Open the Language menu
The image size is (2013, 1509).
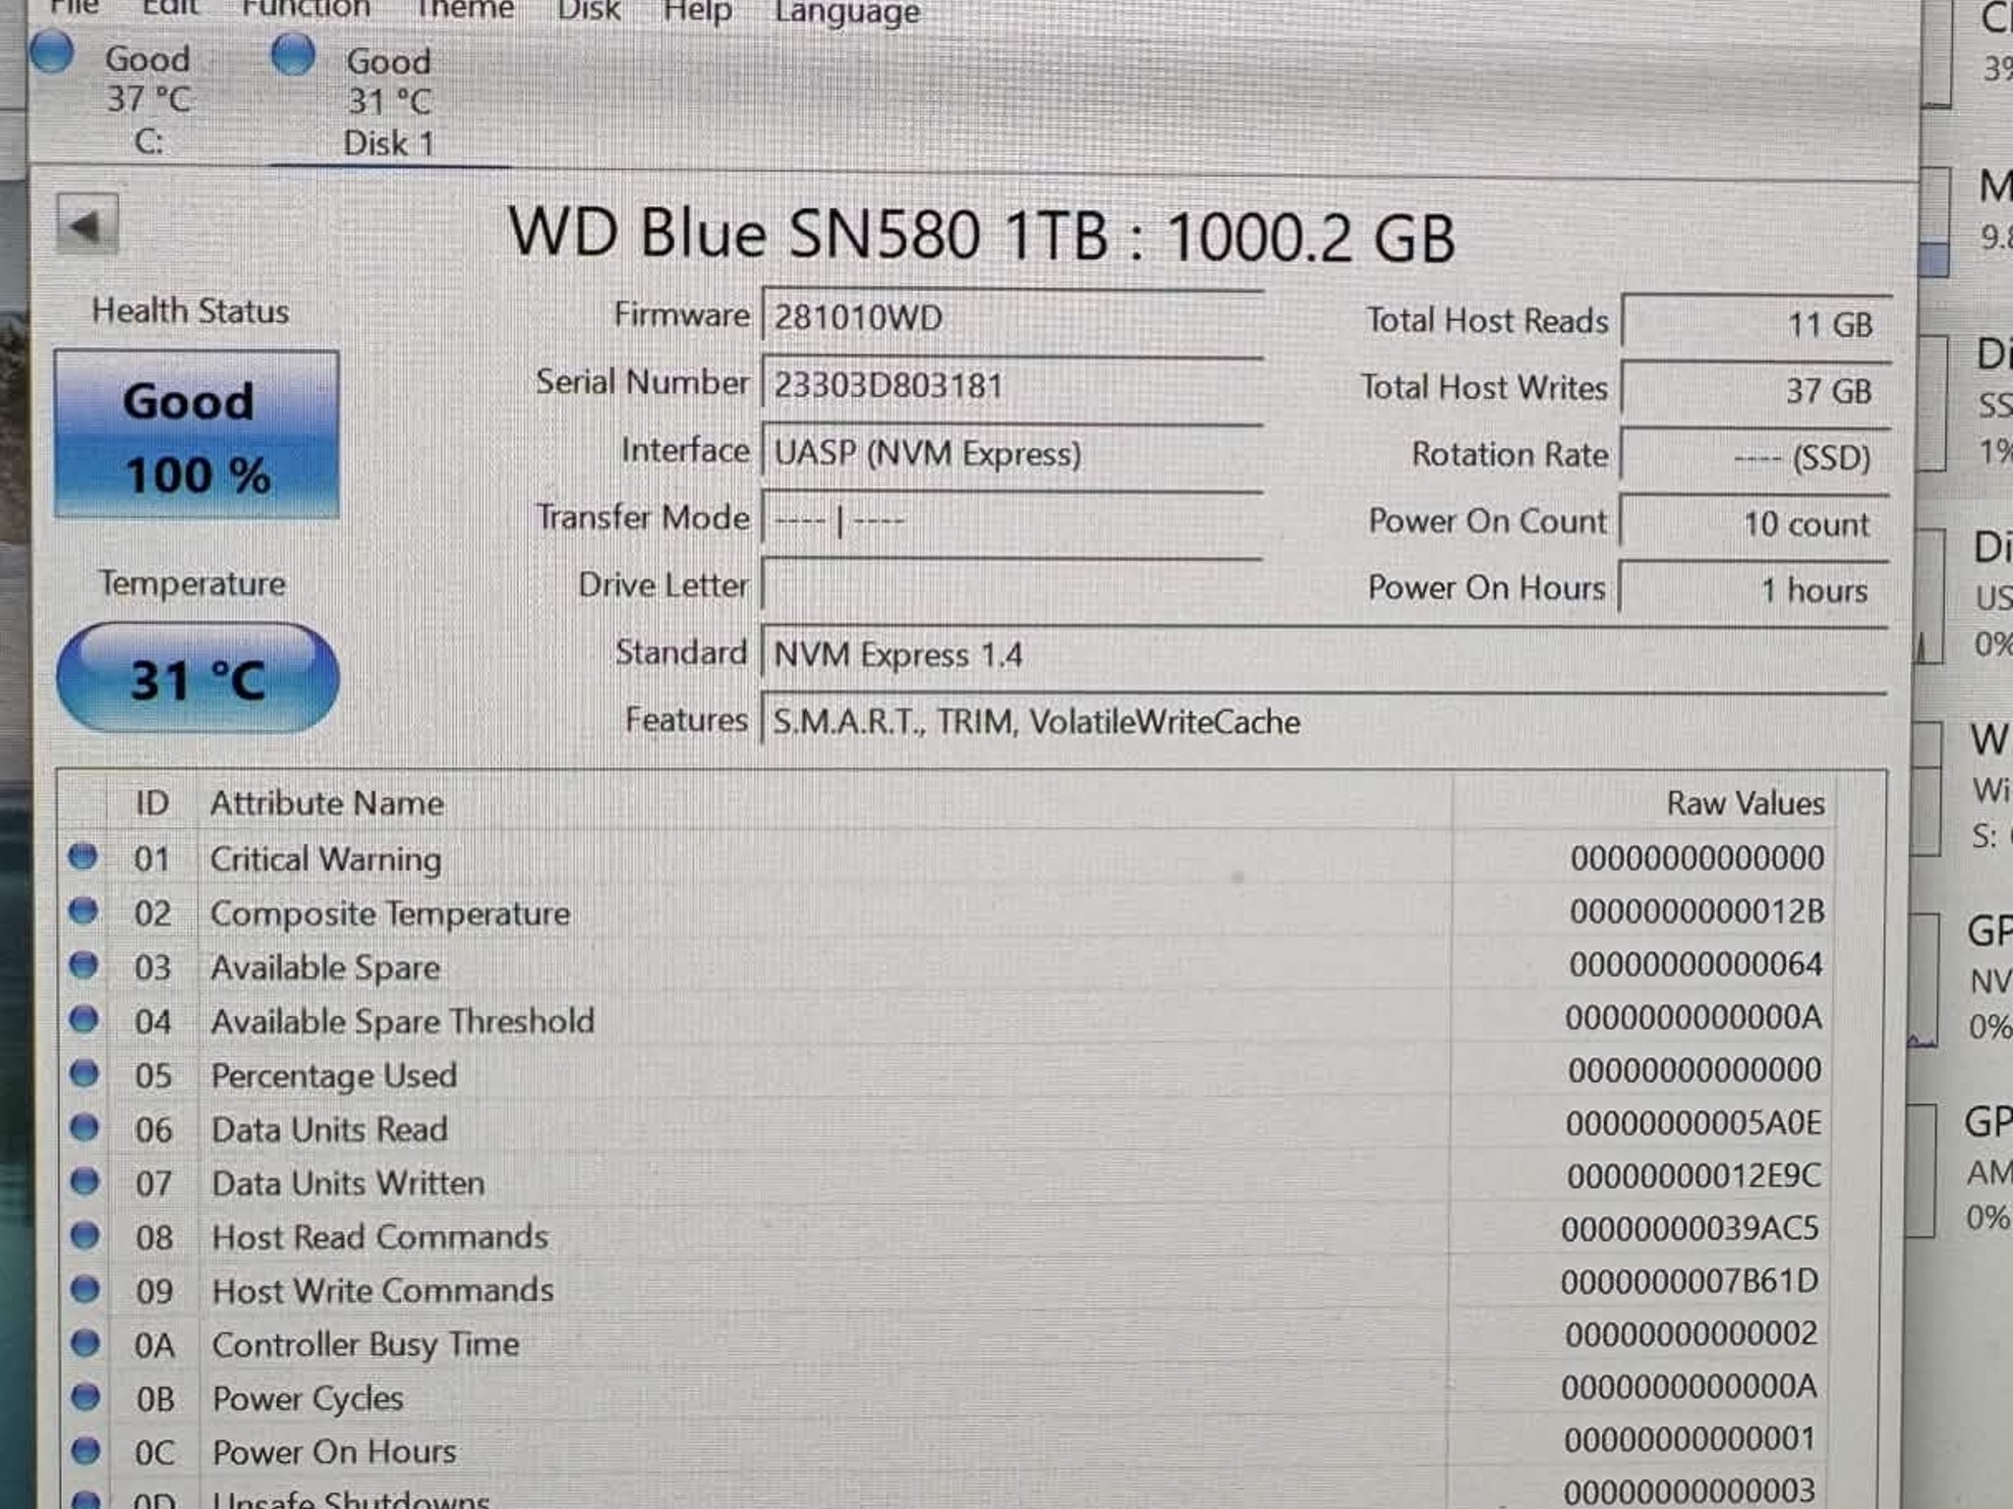click(847, 12)
